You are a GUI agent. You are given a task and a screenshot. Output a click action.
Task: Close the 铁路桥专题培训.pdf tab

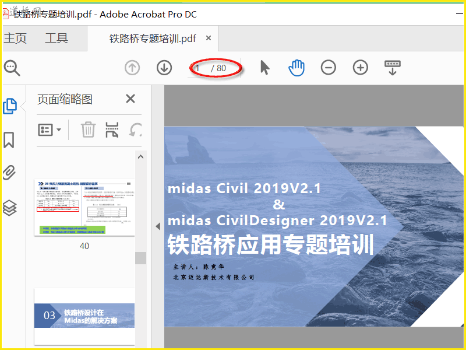pos(209,38)
